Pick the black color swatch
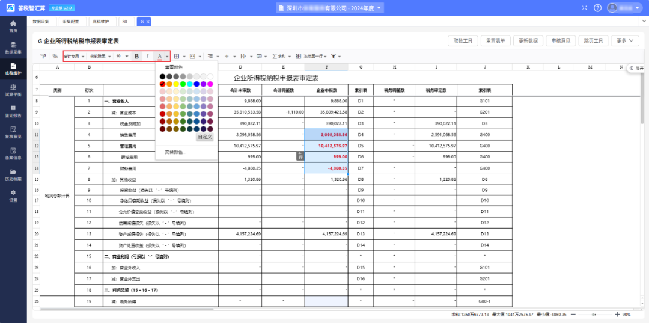The height and width of the screenshot is (323, 649). pos(163,76)
